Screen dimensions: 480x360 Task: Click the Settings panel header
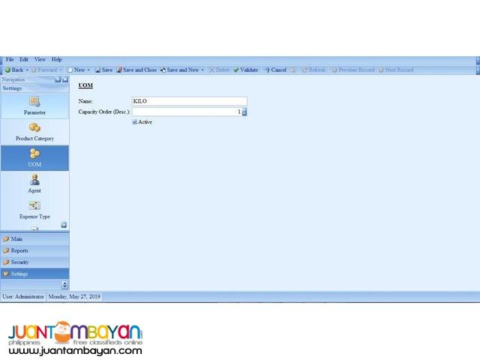(x=34, y=88)
